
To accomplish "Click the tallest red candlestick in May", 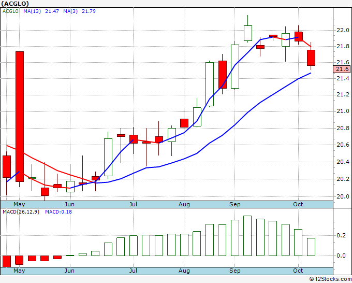I will click(20, 117).
